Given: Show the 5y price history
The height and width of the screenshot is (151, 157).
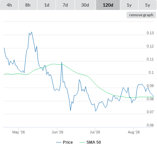Looking at the screenshot, I should pyautogui.click(x=148, y=5).
